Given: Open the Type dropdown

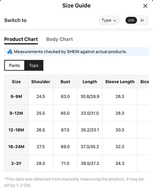Looking at the screenshot, I should (x=109, y=20).
